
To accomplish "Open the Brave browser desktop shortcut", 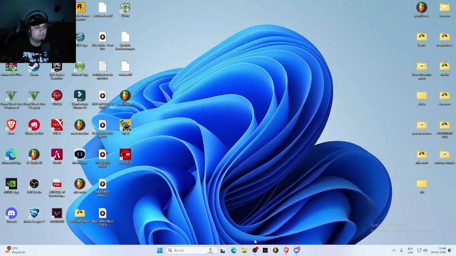I will tap(11, 127).
